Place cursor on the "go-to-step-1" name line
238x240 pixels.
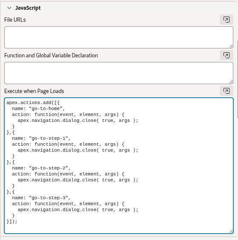click(x=41, y=138)
